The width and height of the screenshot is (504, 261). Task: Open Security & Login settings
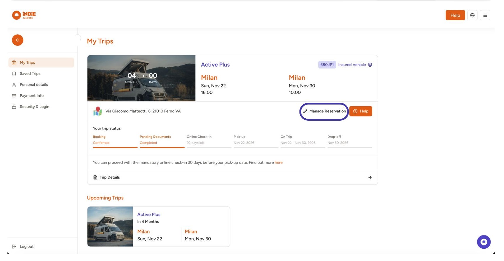point(41,107)
